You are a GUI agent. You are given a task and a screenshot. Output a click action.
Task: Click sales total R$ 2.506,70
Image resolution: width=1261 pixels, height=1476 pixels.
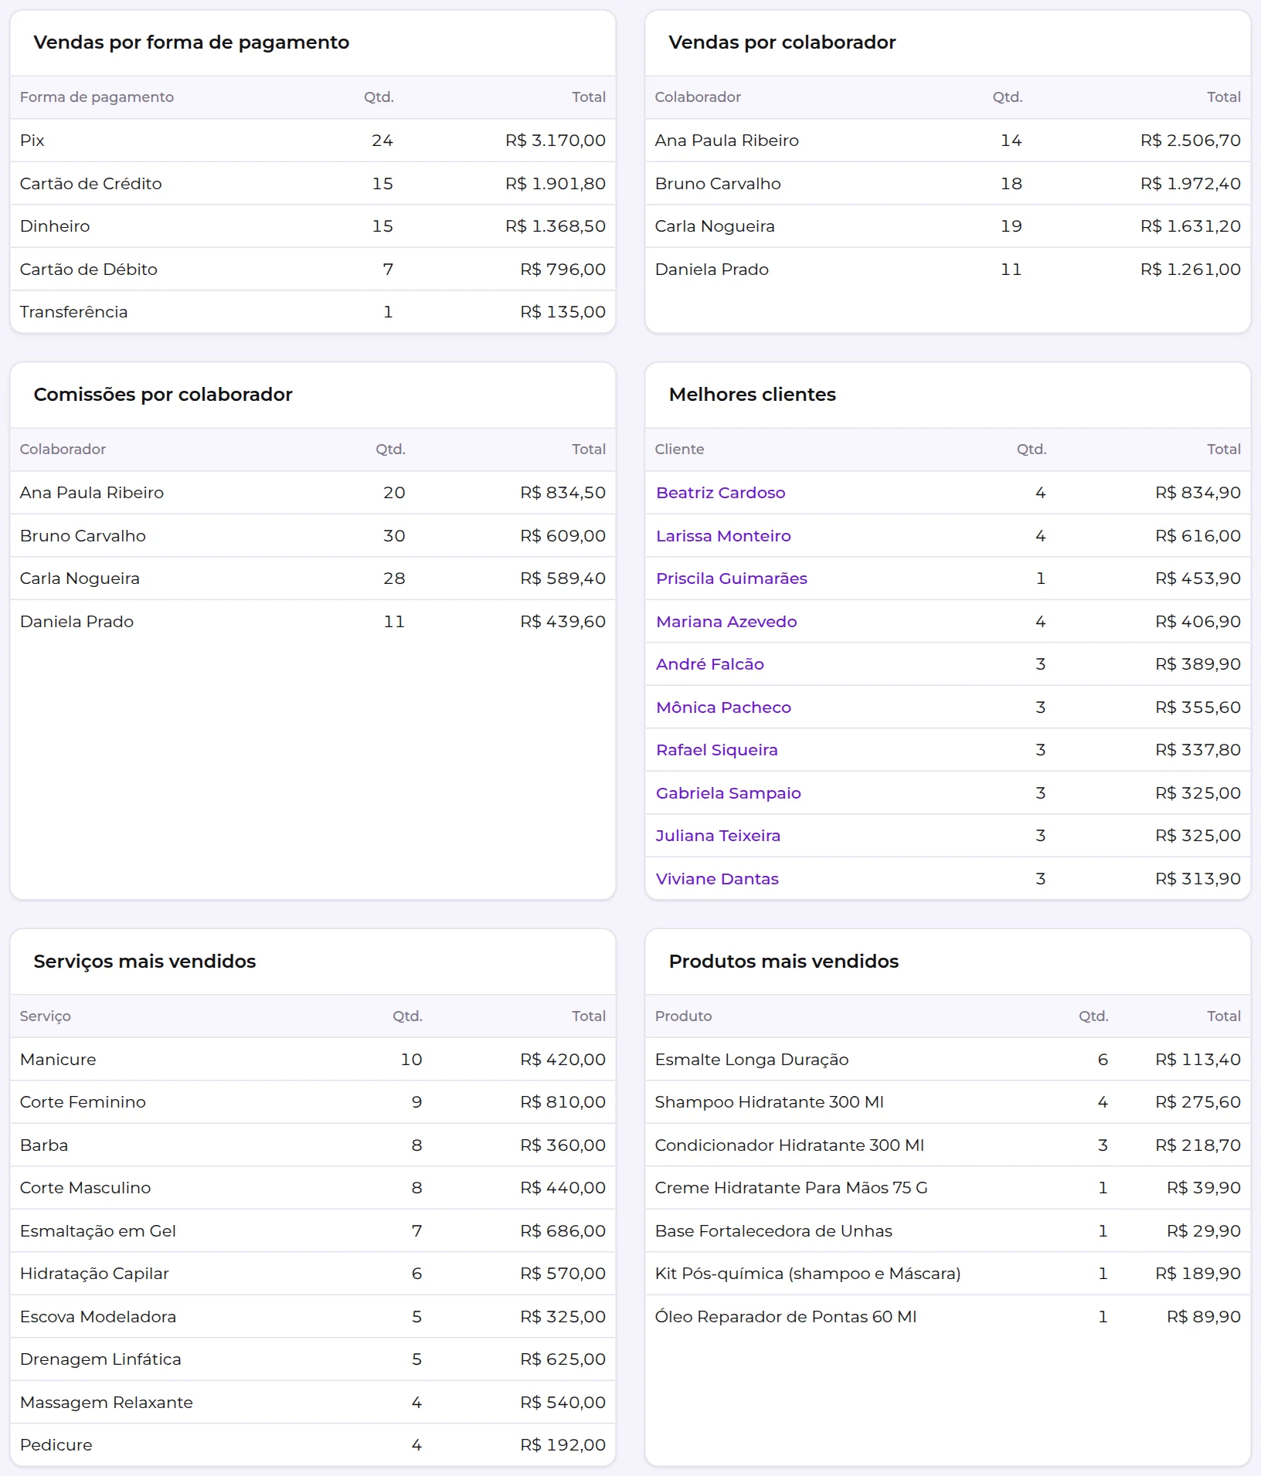coord(1191,141)
